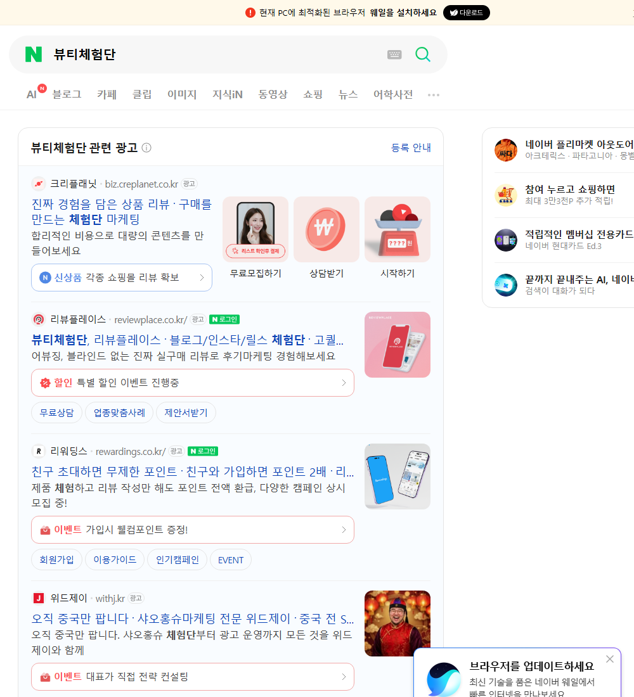Click the Whale browser logo in update popup
Image resolution: width=634 pixels, height=697 pixels.
click(x=444, y=680)
